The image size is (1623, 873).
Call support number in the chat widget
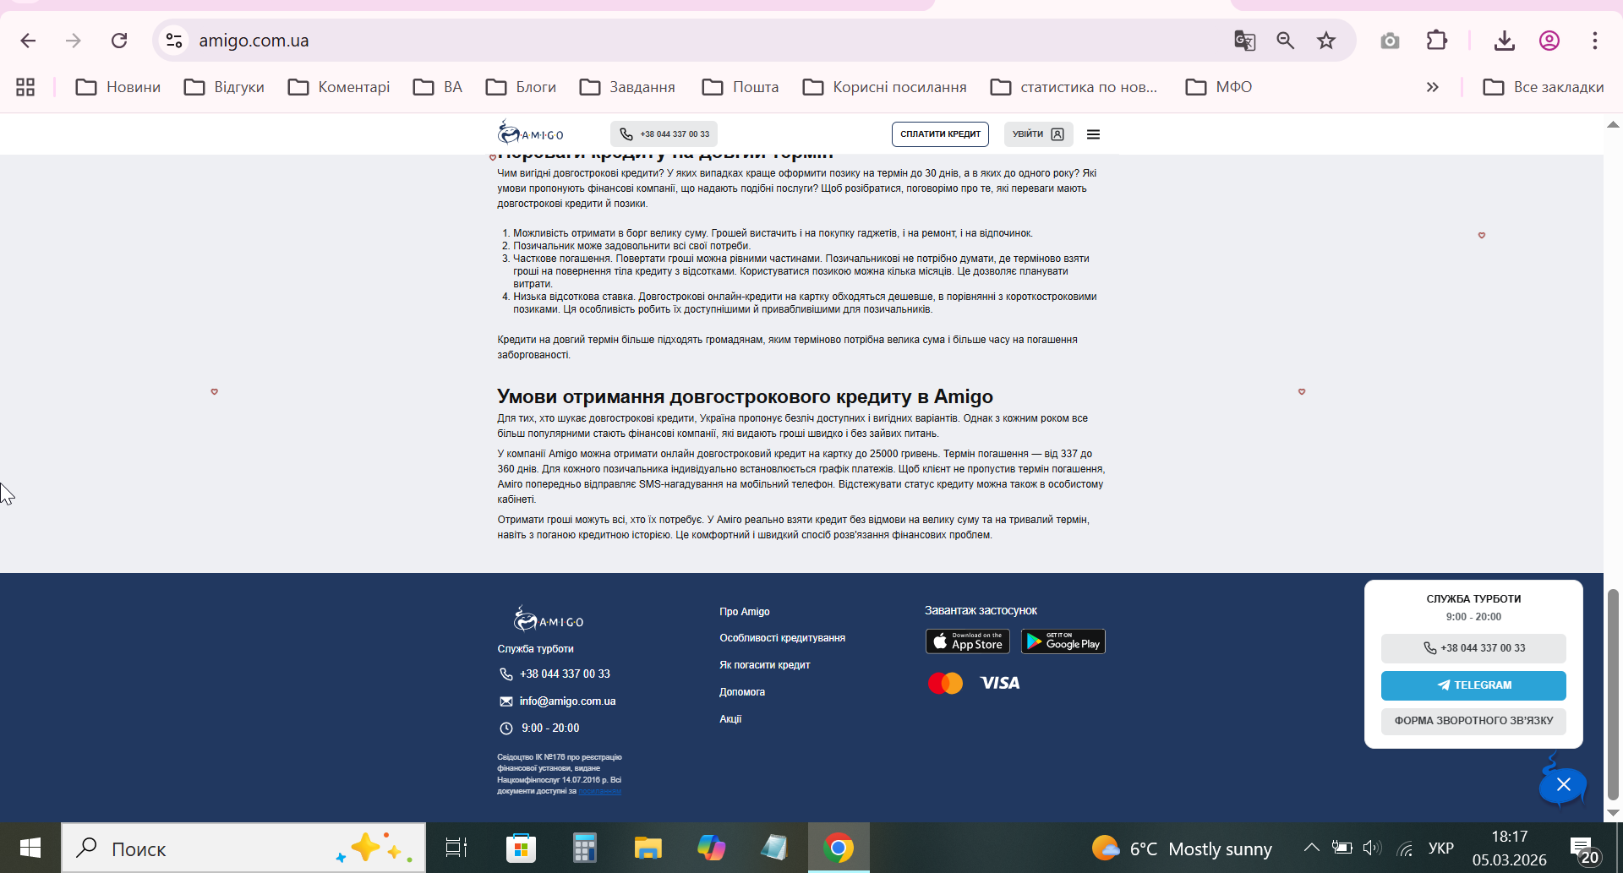pyautogui.click(x=1473, y=648)
